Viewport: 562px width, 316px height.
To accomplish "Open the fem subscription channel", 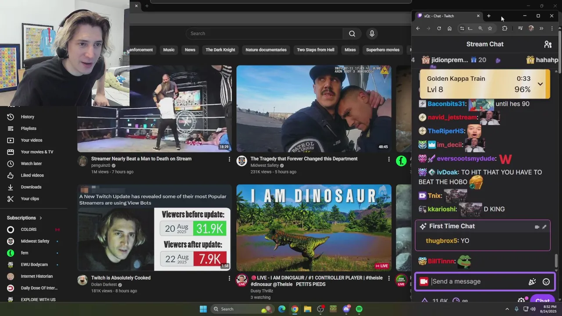I will pyautogui.click(x=25, y=253).
